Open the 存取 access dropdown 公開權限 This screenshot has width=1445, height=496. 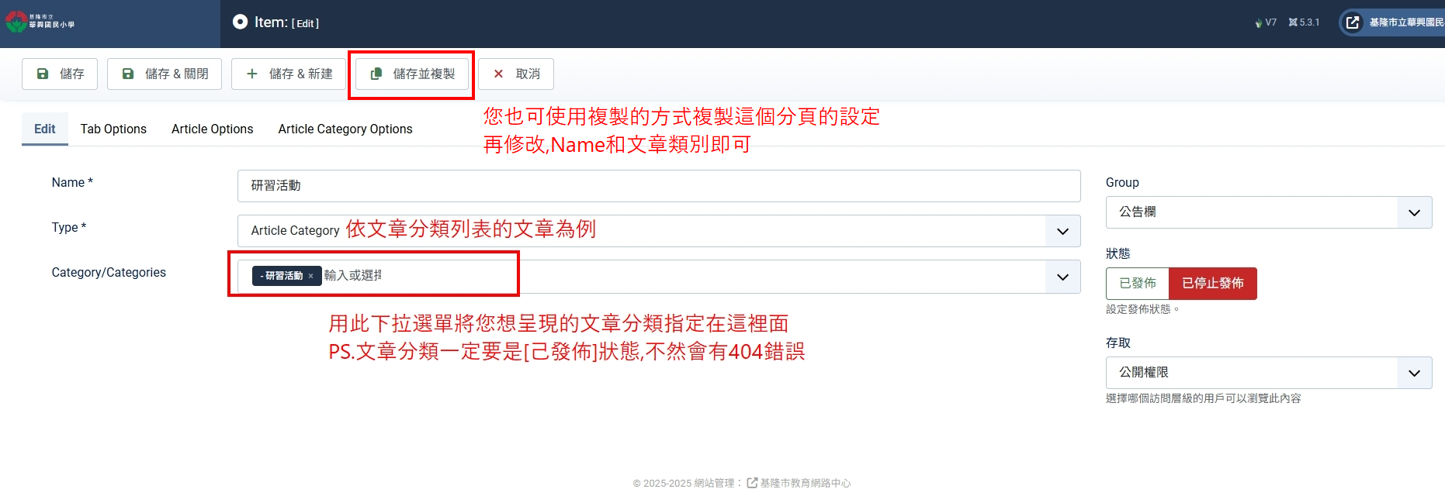point(1414,373)
